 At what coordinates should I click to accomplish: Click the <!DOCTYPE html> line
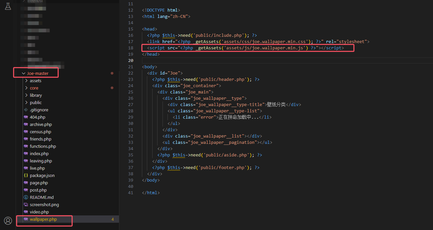(161, 10)
